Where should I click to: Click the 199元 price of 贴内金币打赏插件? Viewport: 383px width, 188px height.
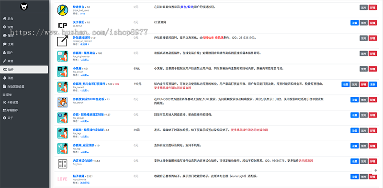point(137,84)
